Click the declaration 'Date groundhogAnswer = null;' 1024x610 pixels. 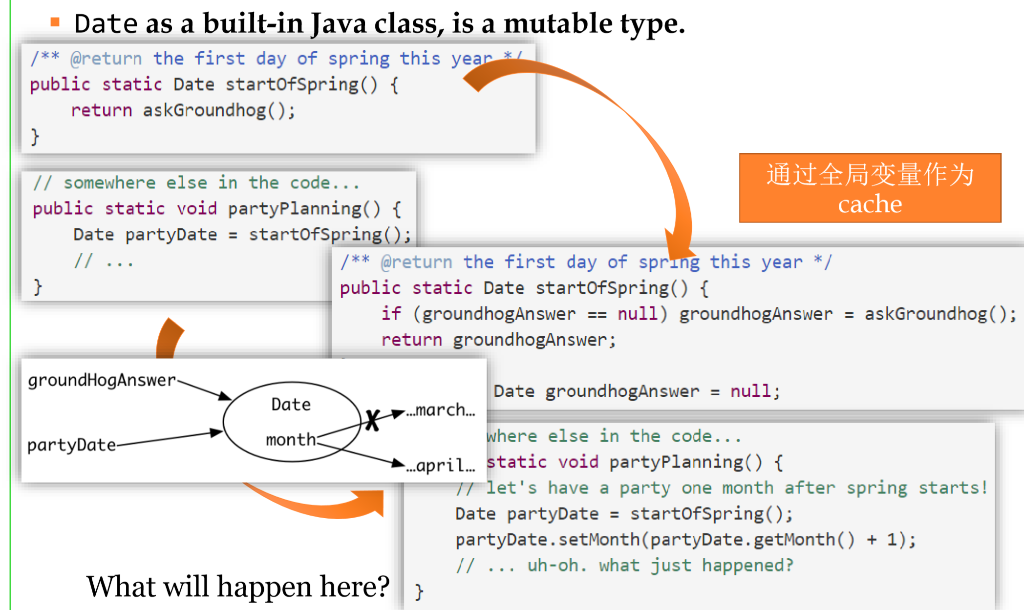point(637,391)
